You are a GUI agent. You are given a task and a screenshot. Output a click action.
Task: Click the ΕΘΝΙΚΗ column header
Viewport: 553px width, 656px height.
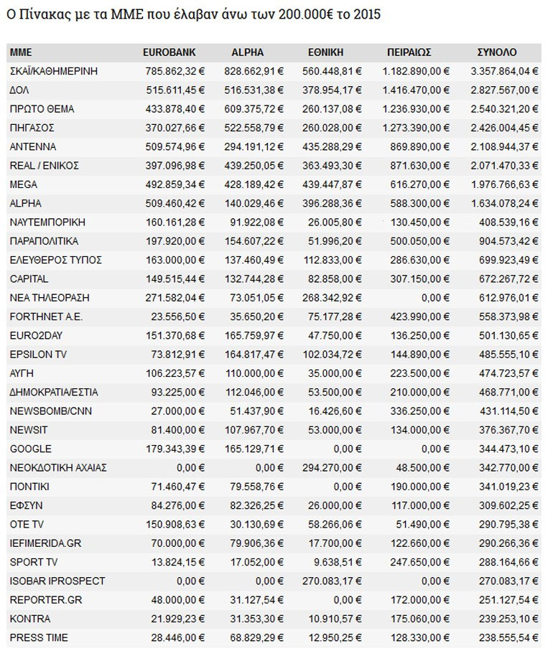325,52
